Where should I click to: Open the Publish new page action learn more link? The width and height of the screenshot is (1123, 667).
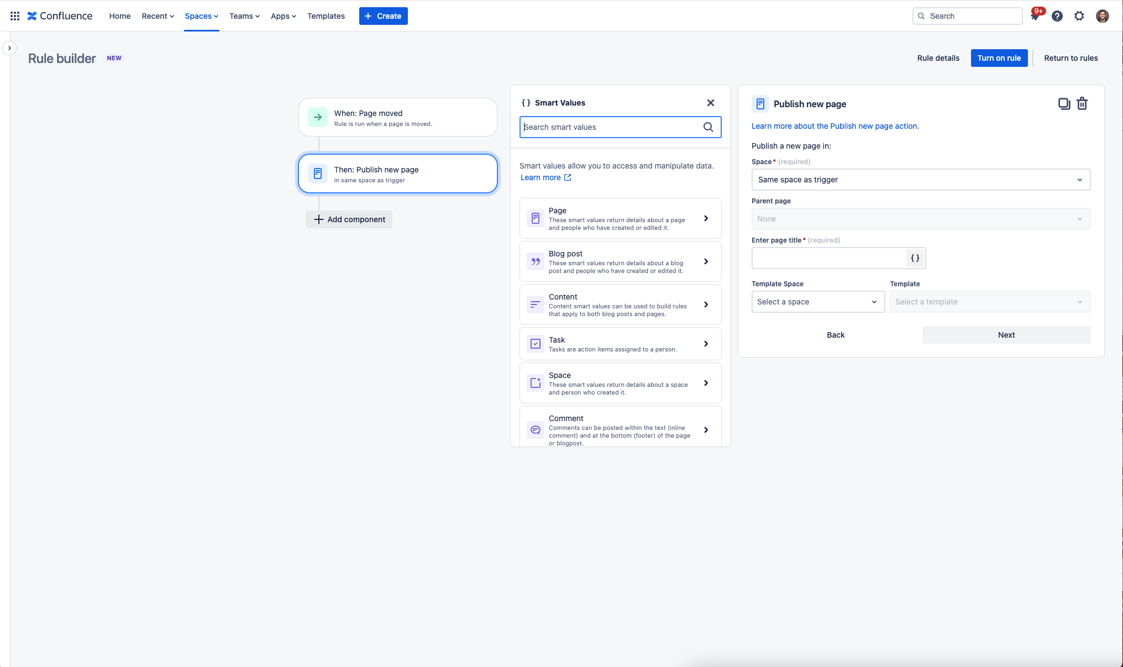tap(835, 125)
